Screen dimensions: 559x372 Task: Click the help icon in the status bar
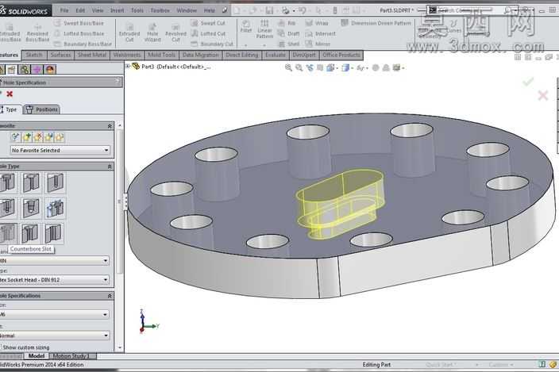[x=542, y=364]
